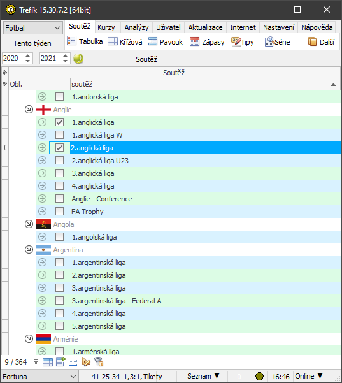Screen dimensions: 342x383
Task: Show the Pavouk bracket view
Action: click(x=165, y=42)
